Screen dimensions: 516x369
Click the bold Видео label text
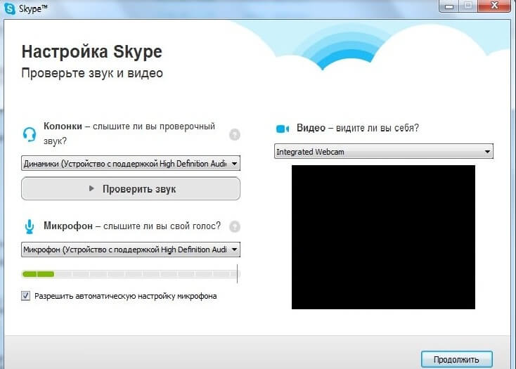coord(311,128)
